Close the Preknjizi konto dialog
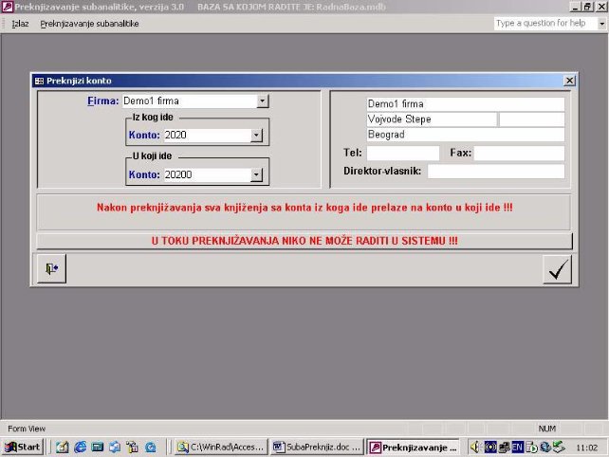This screenshot has height=457, width=609. click(x=568, y=82)
